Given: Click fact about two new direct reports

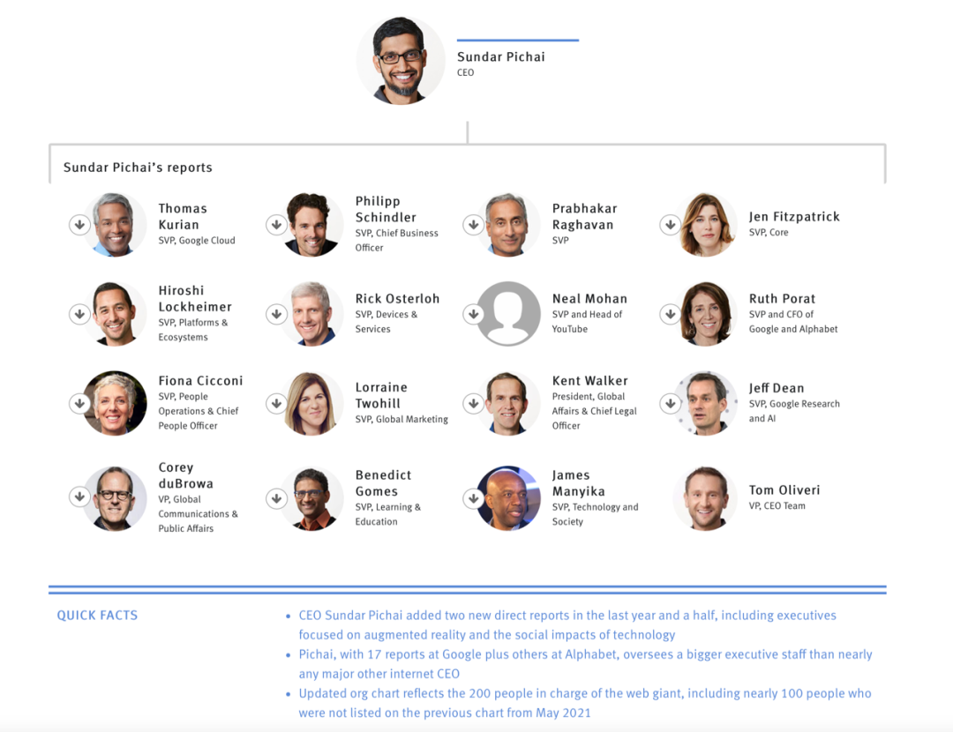Looking at the screenshot, I should [567, 624].
